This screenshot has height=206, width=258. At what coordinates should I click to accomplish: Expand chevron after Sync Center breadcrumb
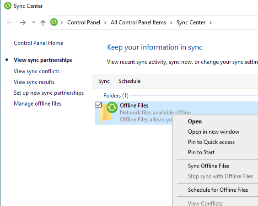pos(210,22)
